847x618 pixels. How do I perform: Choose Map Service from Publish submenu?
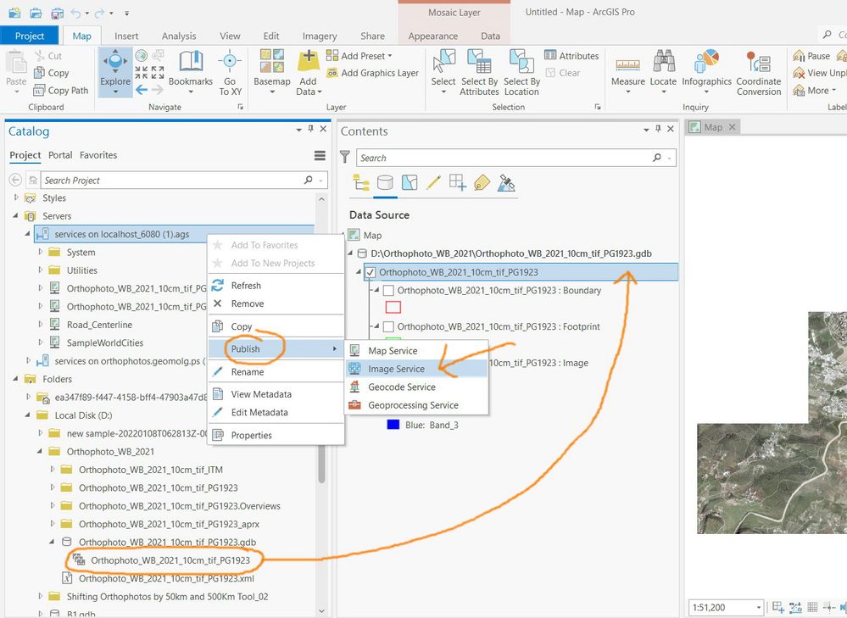tap(416, 351)
